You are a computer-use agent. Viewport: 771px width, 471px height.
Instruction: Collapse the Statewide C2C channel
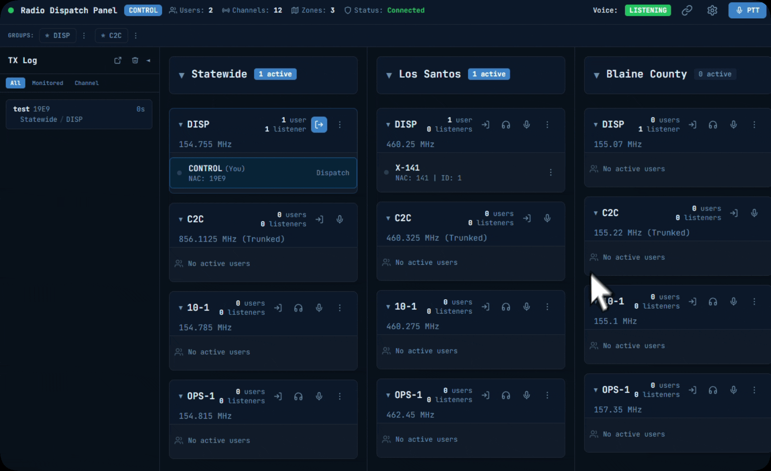point(181,219)
